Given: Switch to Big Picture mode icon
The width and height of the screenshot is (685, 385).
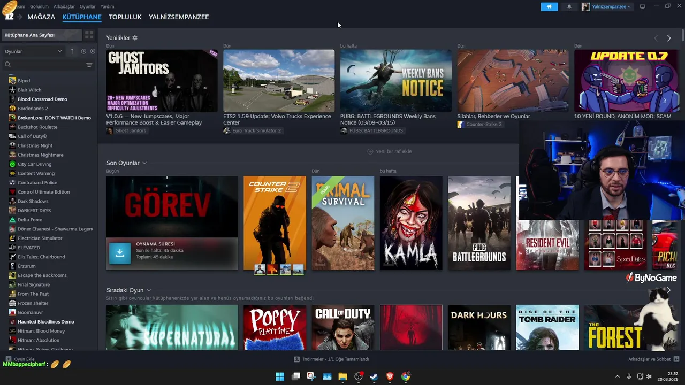Looking at the screenshot, I should coord(643,6).
